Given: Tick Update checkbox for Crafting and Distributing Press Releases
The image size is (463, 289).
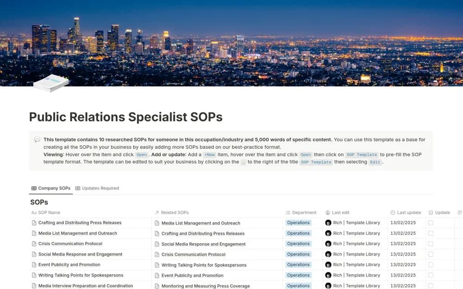Looking at the screenshot, I should [431, 223].
